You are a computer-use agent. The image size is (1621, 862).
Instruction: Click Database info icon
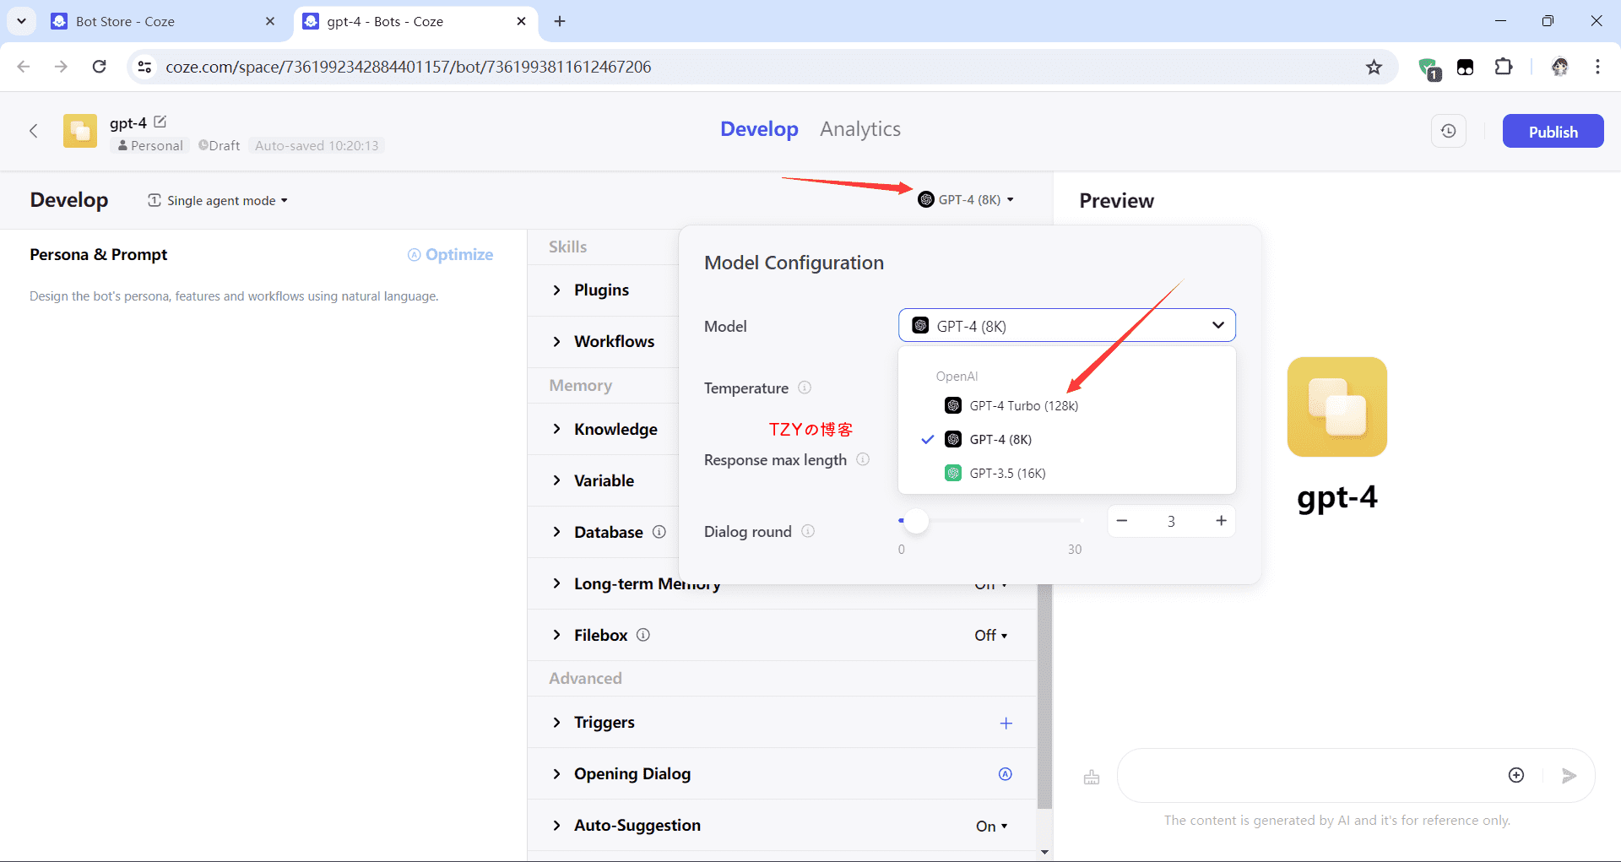coord(659,532)
